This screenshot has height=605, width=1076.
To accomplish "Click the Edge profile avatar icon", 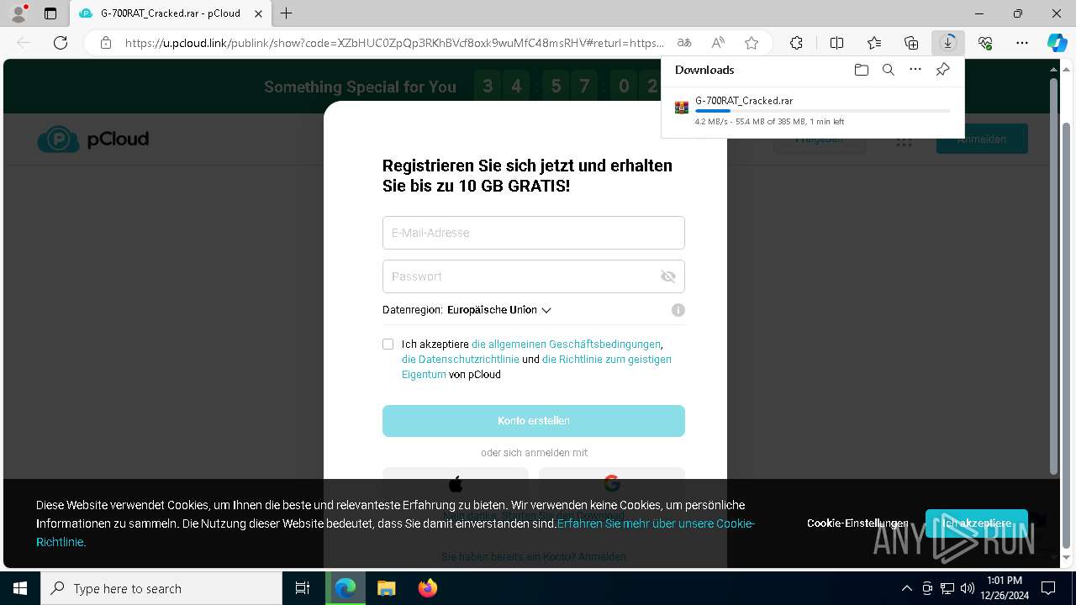I will 18,13.
